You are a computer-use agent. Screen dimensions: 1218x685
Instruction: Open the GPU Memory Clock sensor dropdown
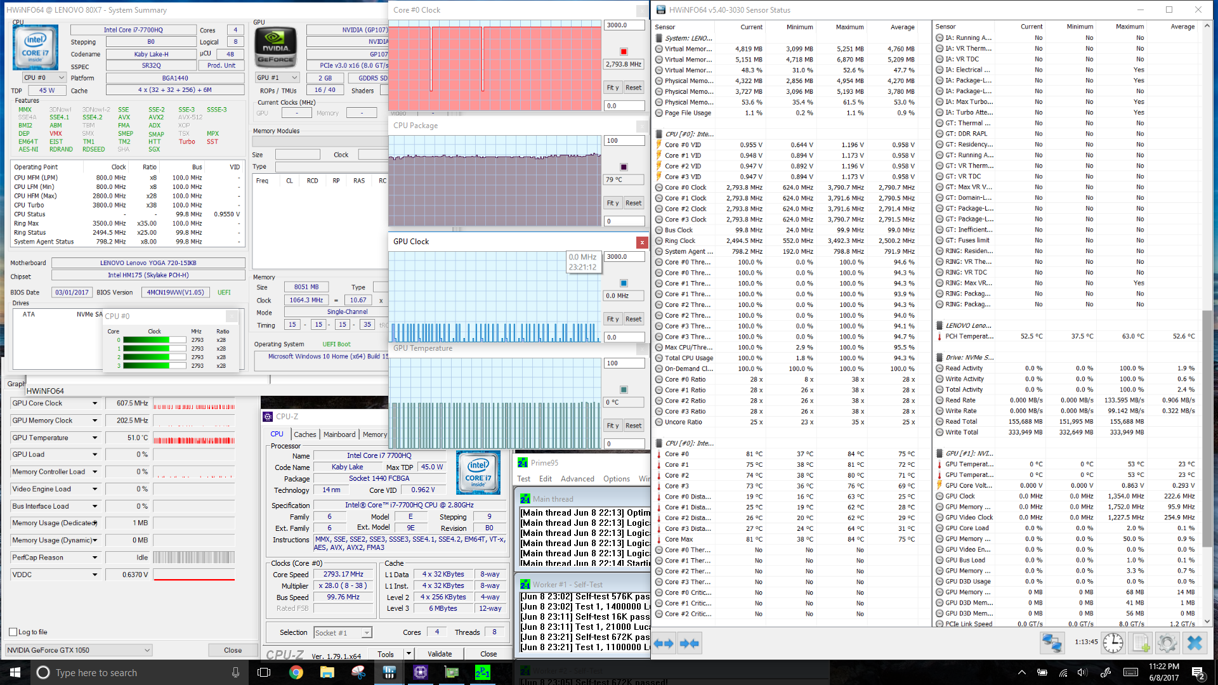(95, 421)
